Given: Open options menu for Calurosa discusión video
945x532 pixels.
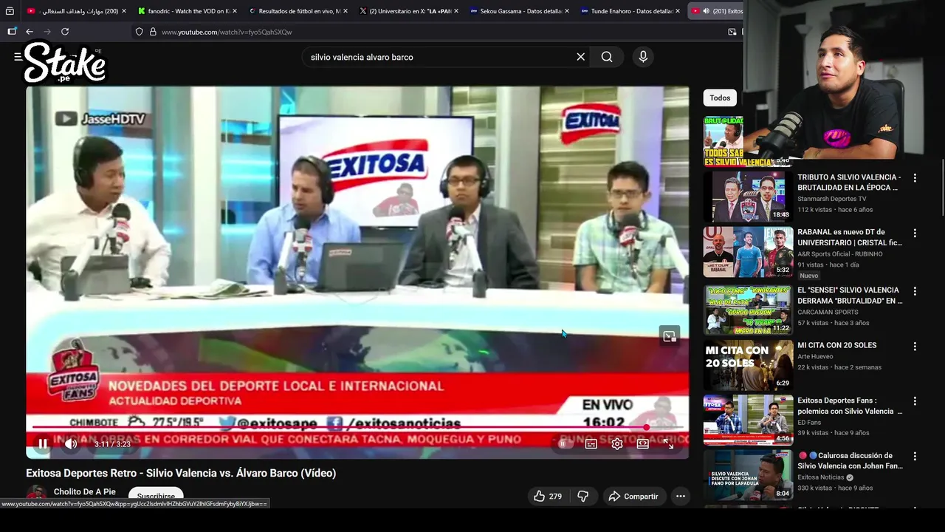Looking at the screenshot, I should (915, 457).
